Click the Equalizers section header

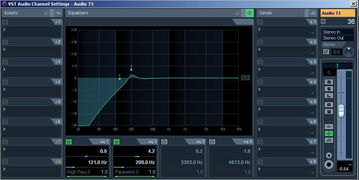(78, 13)
